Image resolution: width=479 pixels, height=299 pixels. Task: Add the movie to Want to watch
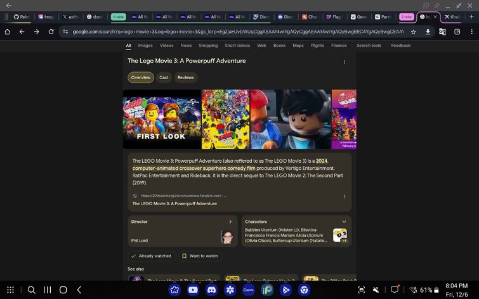[x=200, y=256]
